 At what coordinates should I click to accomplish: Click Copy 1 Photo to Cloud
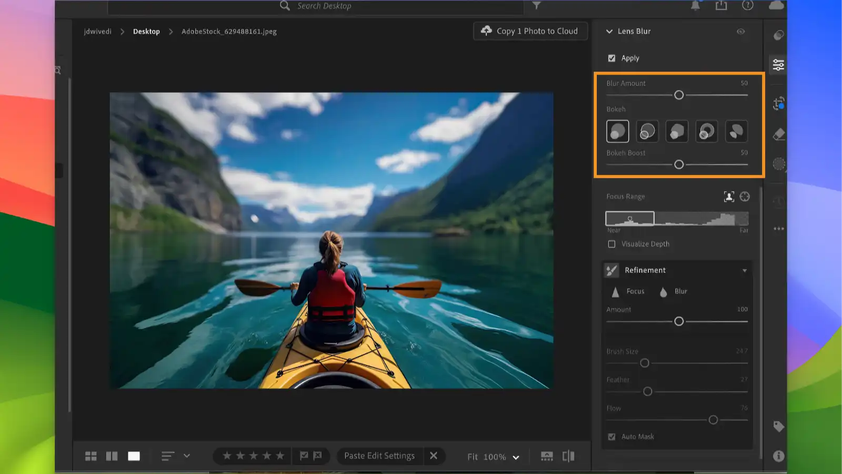click(x=530, y=31)
